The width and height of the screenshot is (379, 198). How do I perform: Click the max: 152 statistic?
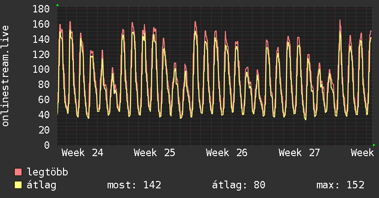340,185
